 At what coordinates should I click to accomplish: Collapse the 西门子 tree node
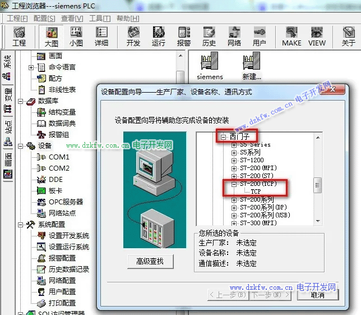pos(223,136)
